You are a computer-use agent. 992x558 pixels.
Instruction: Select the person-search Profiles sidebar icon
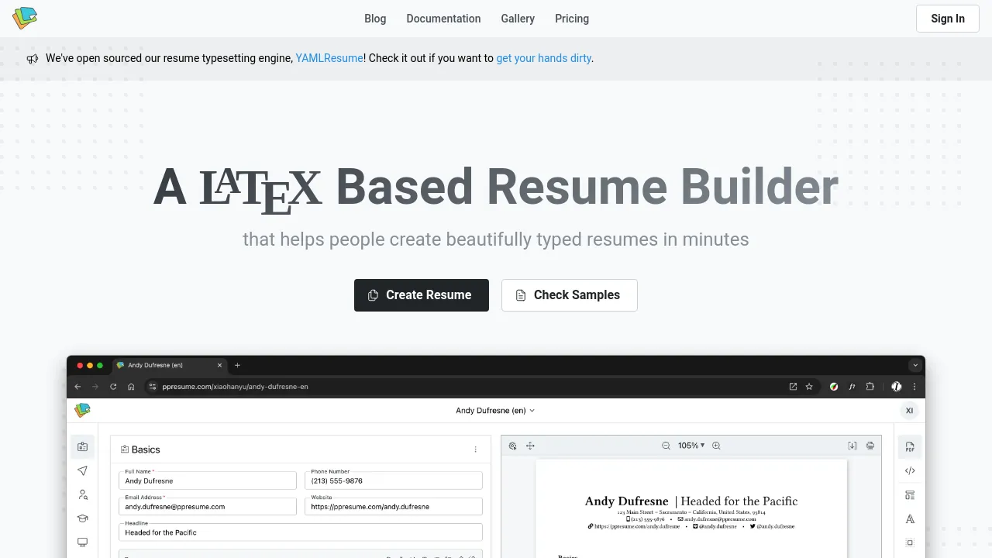(82, 494)
